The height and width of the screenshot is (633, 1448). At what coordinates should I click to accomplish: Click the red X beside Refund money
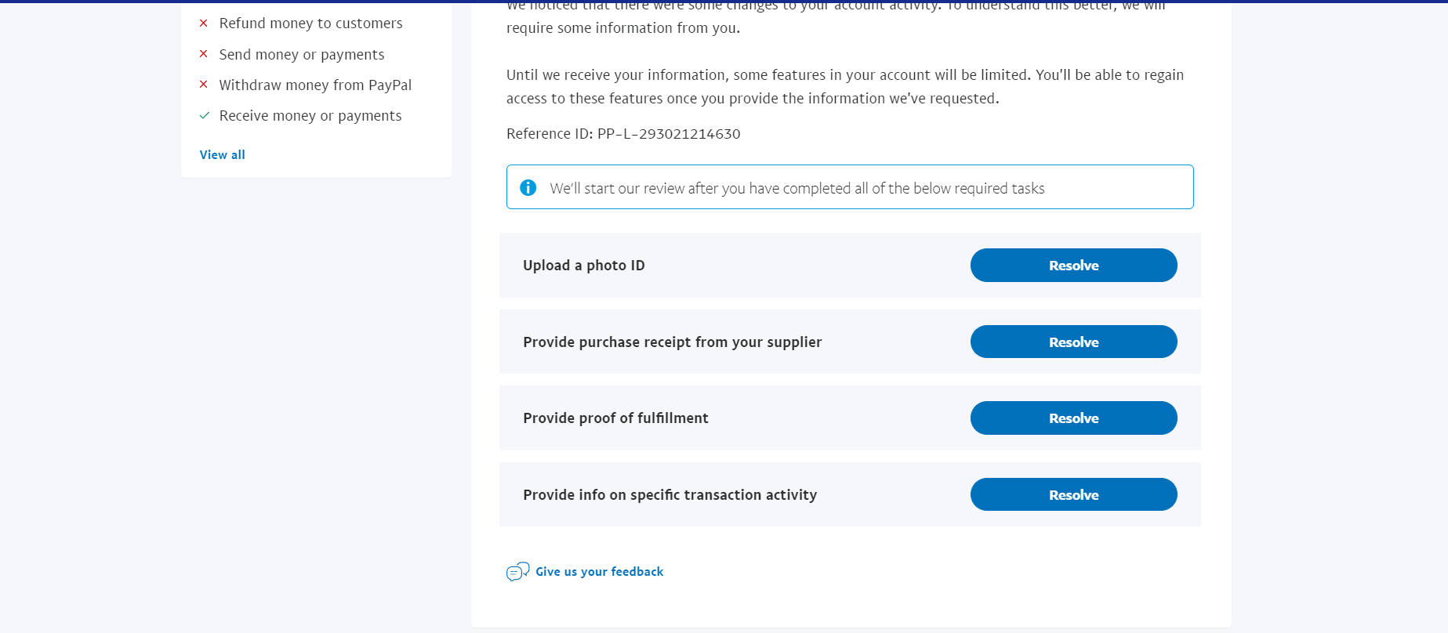coord(204,24)
